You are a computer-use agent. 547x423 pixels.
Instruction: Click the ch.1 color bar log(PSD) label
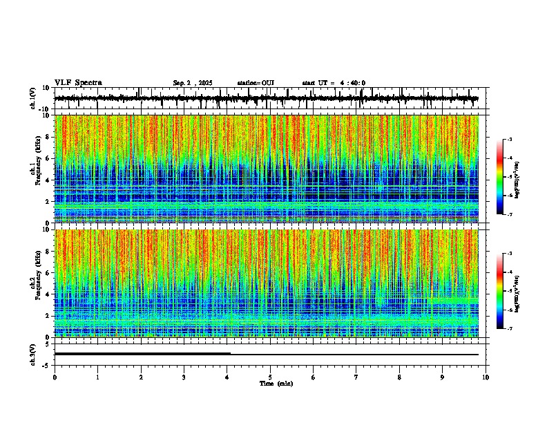(x=517, y=180)
